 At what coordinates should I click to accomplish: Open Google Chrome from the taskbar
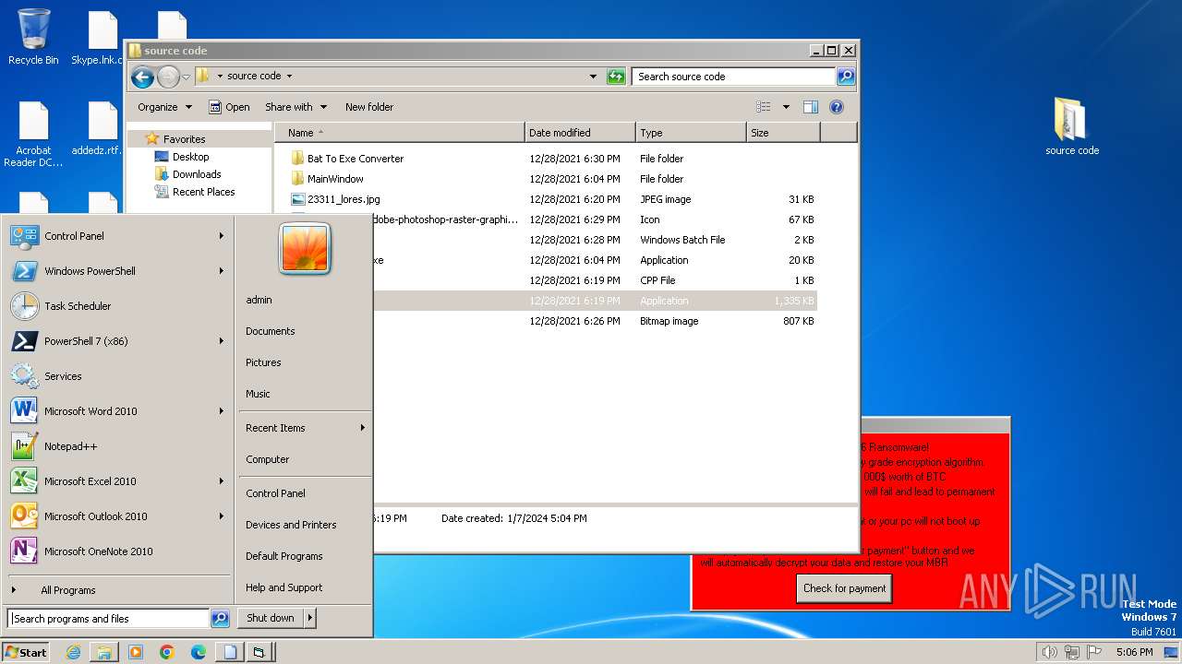pos(167,652)
